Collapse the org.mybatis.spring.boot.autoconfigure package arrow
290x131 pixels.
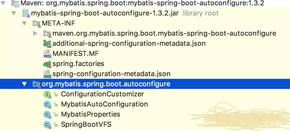click(x=25, y=84)
